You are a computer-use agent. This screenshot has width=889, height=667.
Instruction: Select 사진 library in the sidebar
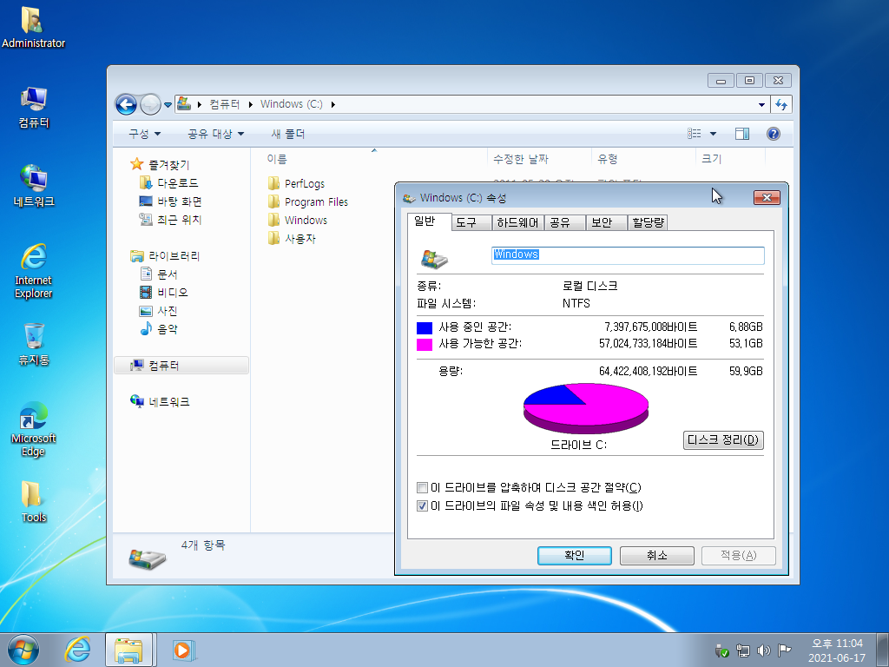159,311
